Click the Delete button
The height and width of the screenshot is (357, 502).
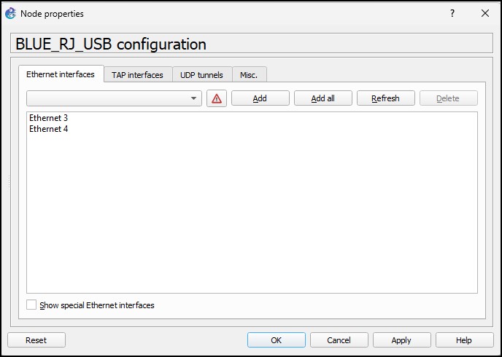(448, 98)
